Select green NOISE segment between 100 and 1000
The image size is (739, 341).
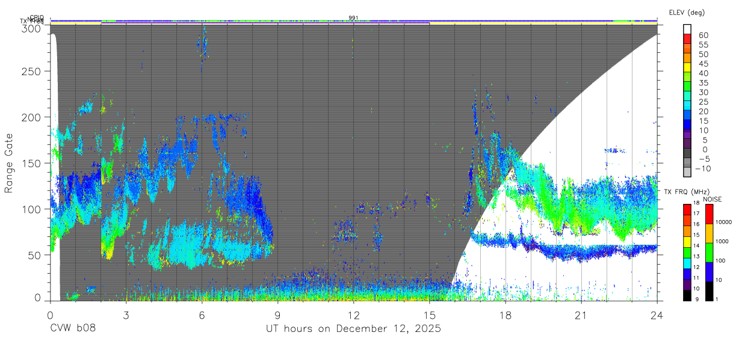[709, 251]
